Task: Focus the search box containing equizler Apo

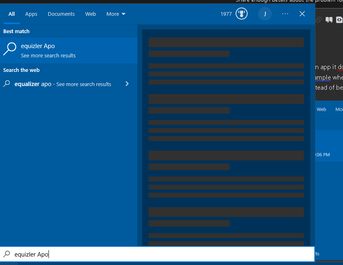Action: [x=157, y=254]
